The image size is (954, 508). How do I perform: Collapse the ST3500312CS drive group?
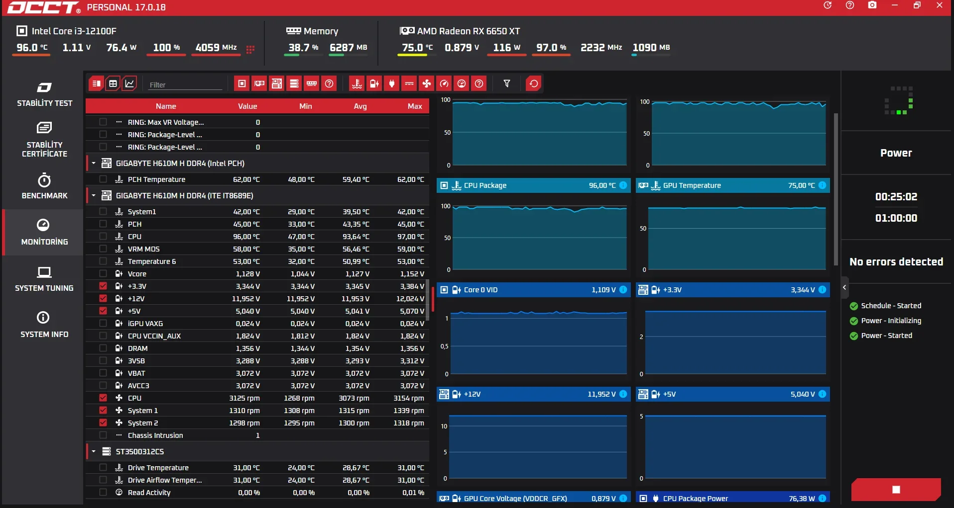tap(93, 451)
